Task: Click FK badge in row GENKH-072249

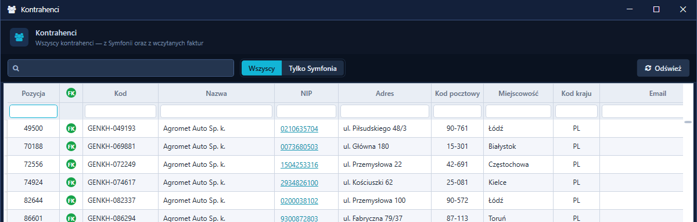Action: pos(71,164)
